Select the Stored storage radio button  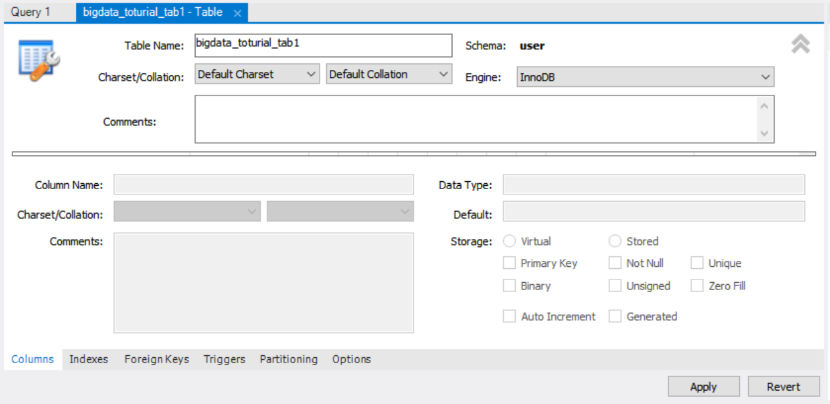pos(615,241)
